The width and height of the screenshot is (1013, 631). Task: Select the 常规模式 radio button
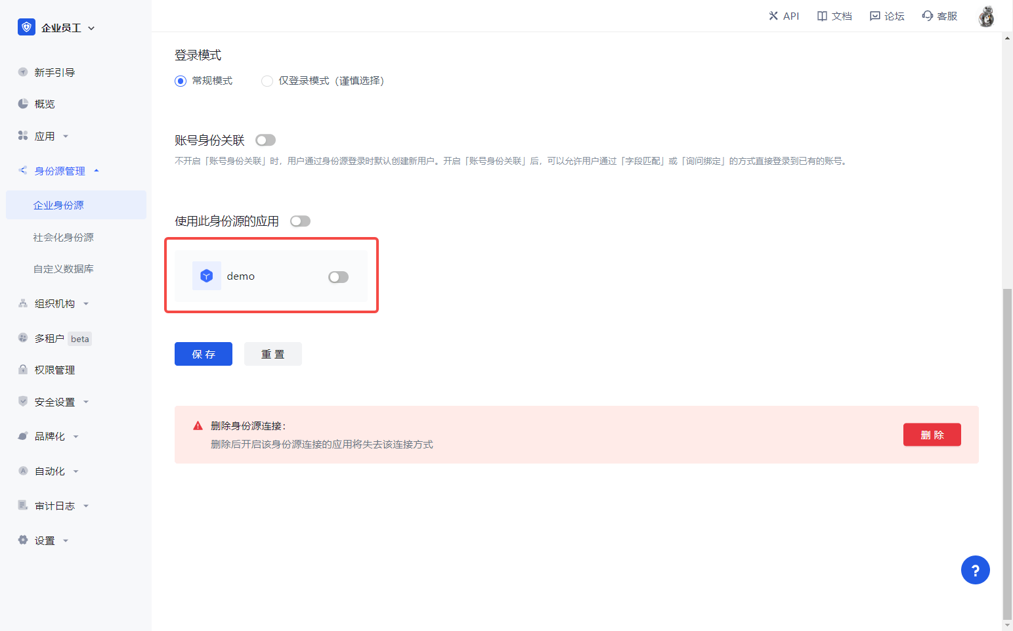181,81
